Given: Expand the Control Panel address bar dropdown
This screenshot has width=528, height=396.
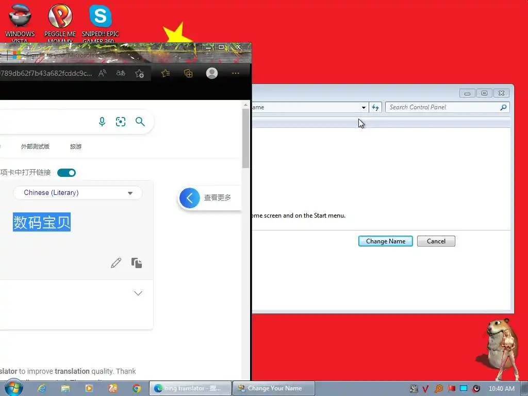Looking at the screenshot, I should pos(364,107).
